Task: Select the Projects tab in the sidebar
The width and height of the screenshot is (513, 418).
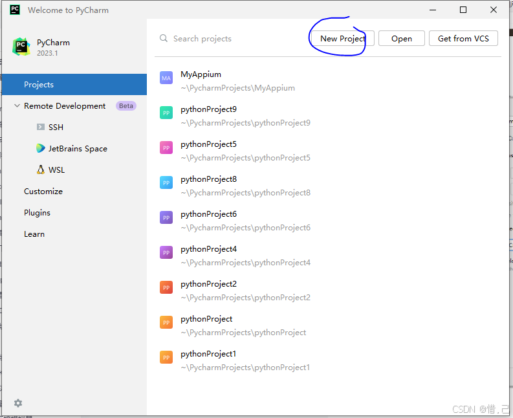Action: (74, 85)
